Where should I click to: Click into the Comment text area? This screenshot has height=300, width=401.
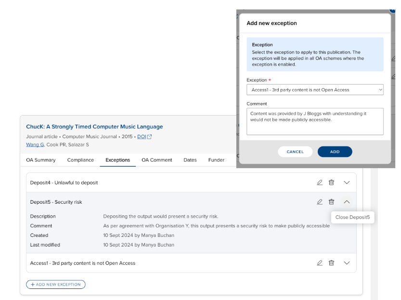point(315,121)
